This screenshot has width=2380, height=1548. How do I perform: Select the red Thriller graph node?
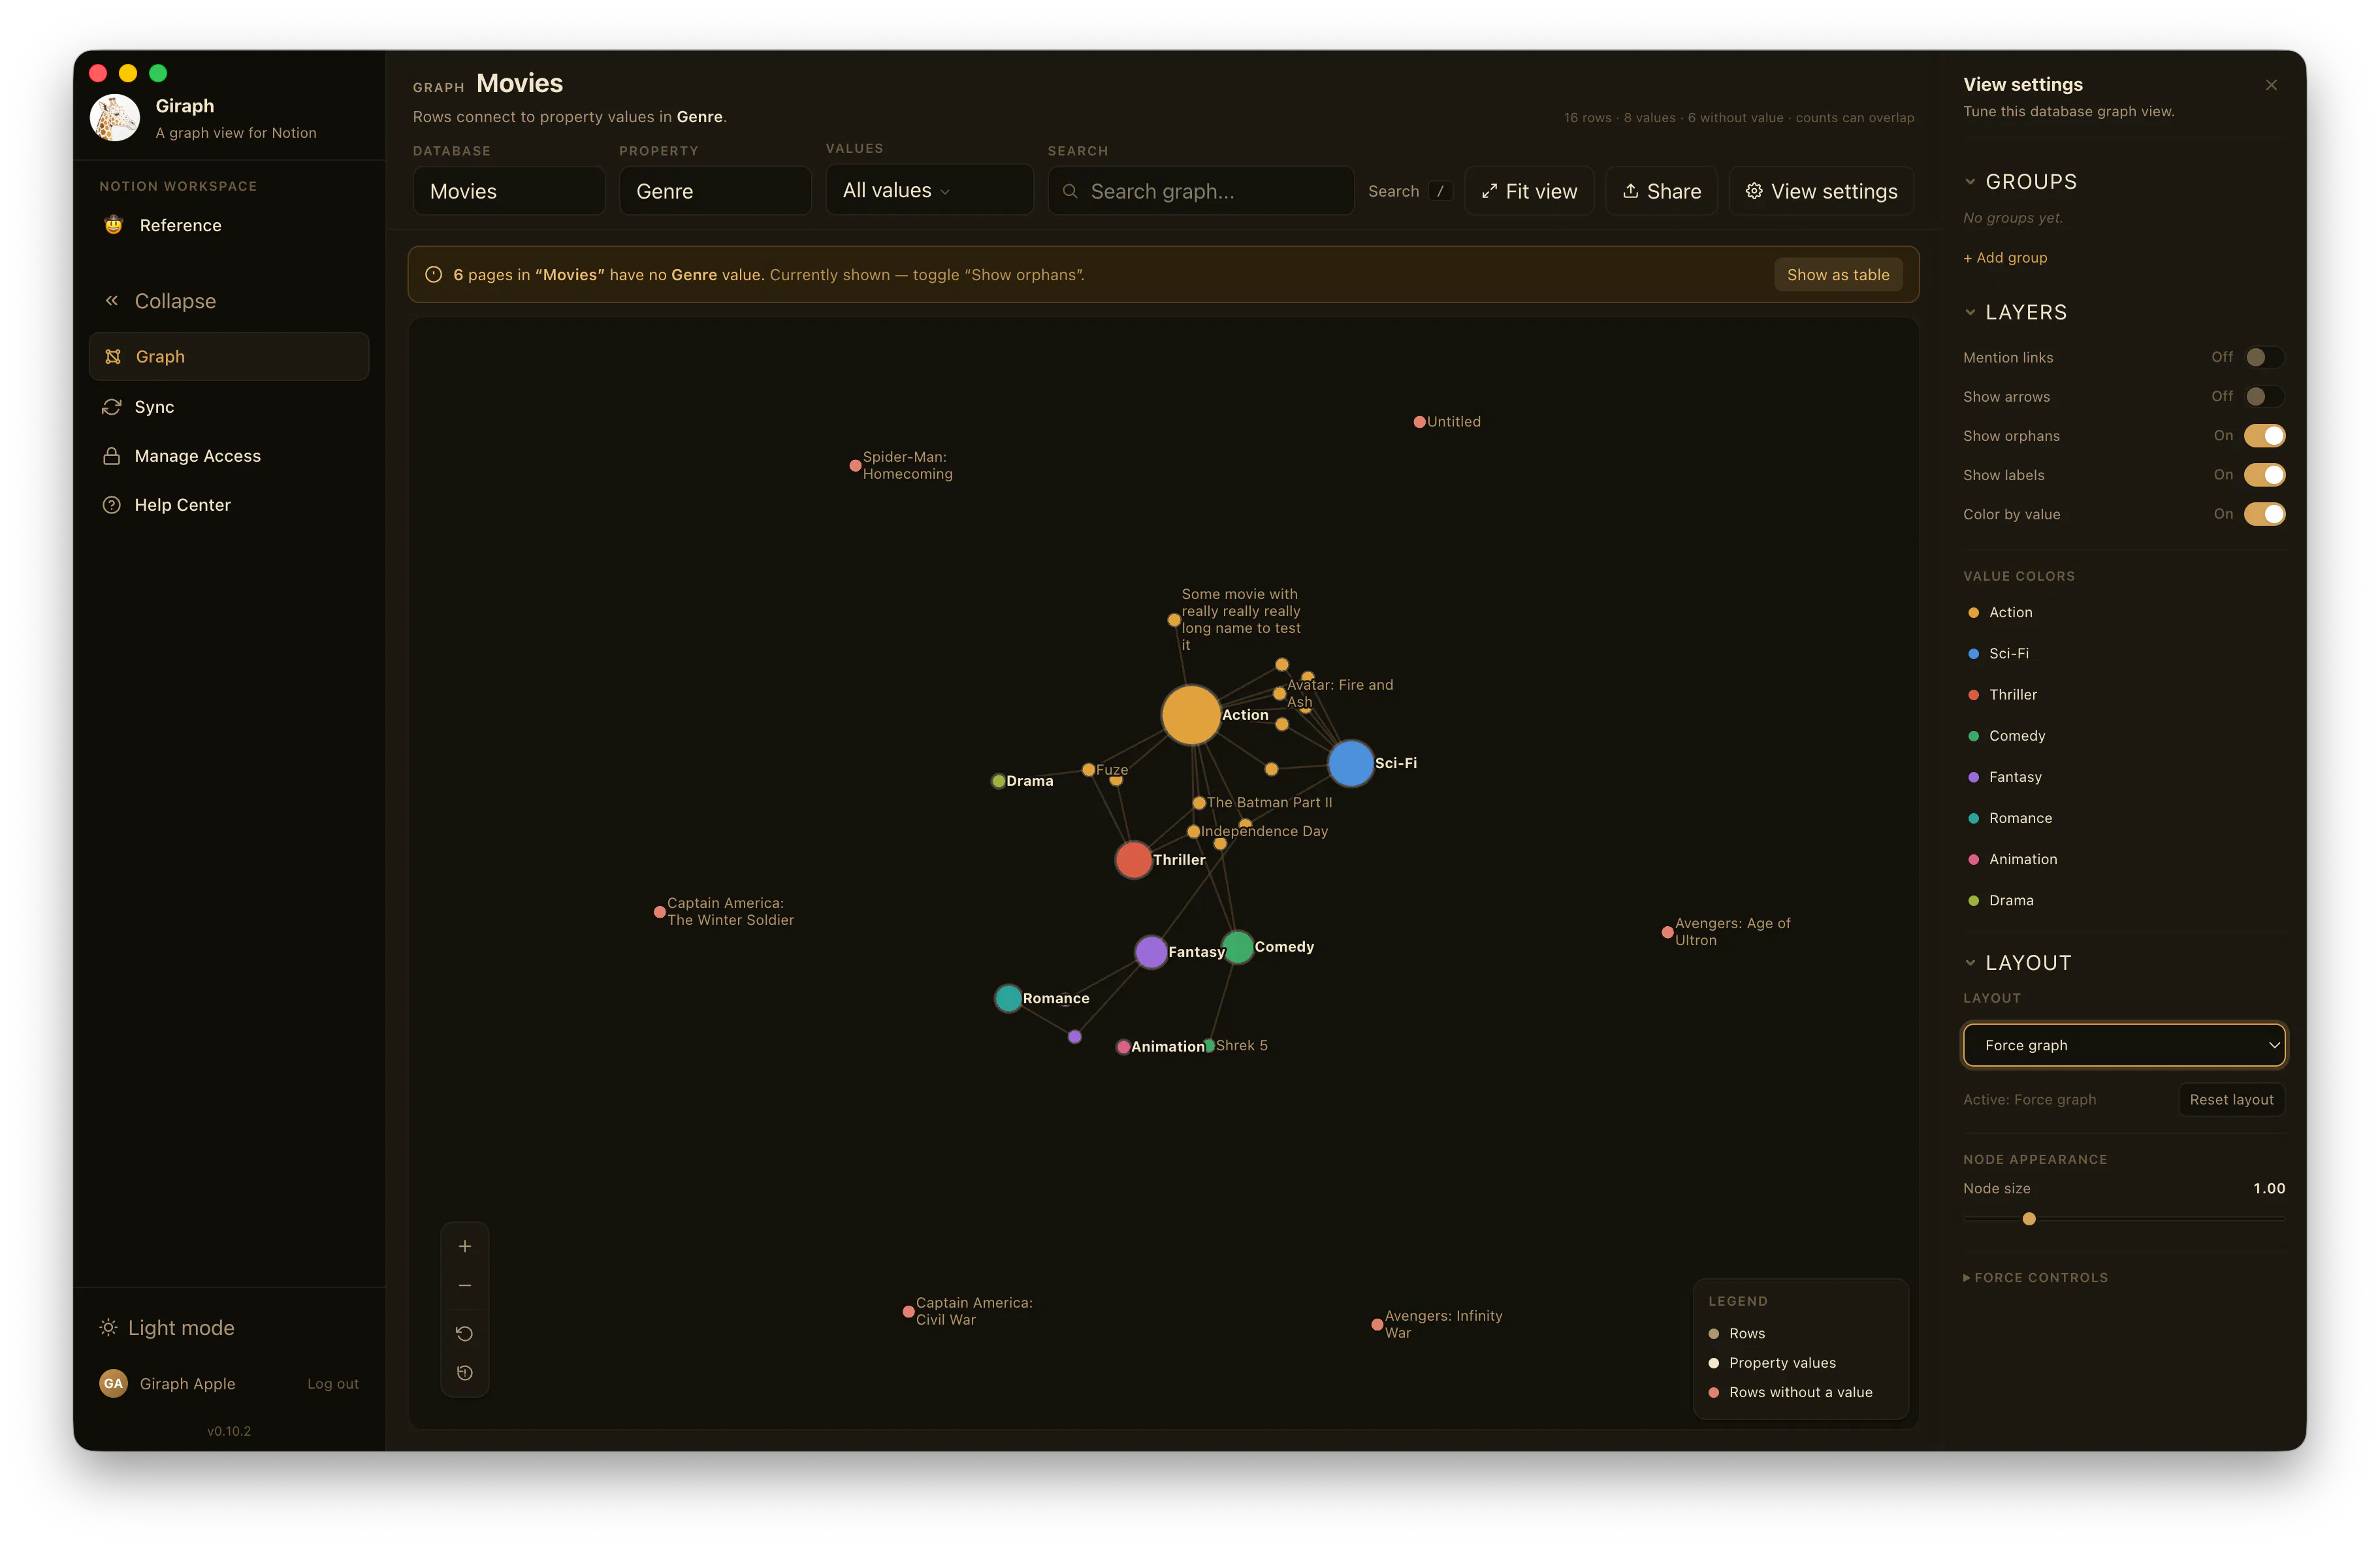[1133, 859]
